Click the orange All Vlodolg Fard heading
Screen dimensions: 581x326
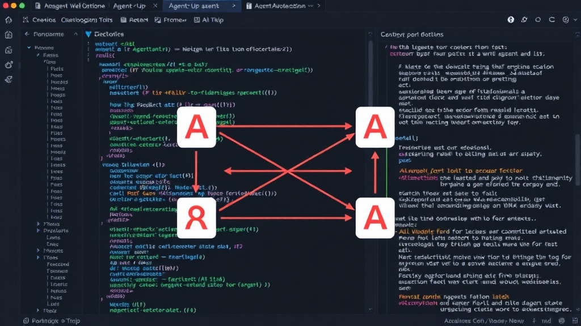point(424,231)
